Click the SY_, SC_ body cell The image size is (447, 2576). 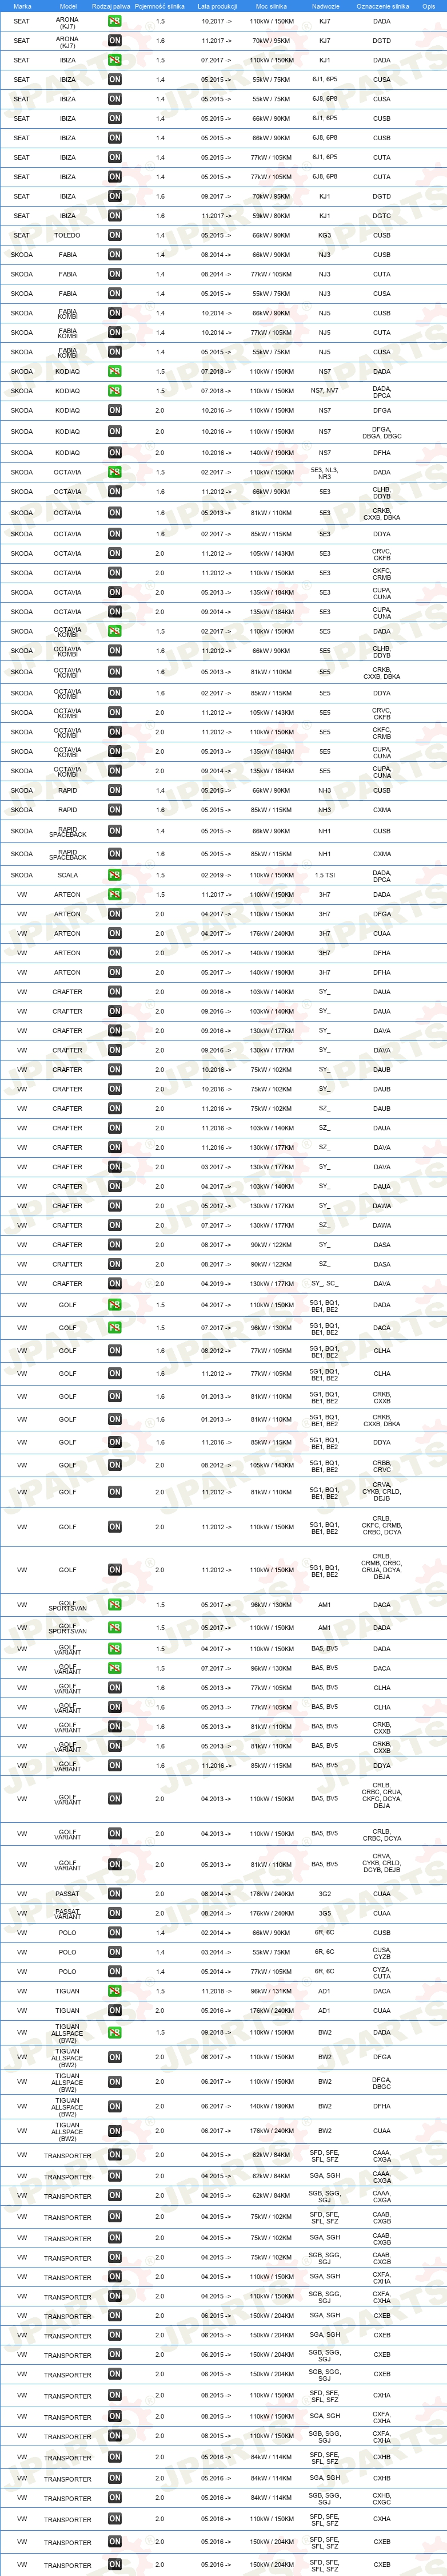pos(324,1284)
